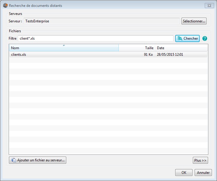Image resolution: width=217 pixels, height=181 pixels.
Task: Click the date cell 28/05/2015 12:01
Action: [x=170, y=55]
